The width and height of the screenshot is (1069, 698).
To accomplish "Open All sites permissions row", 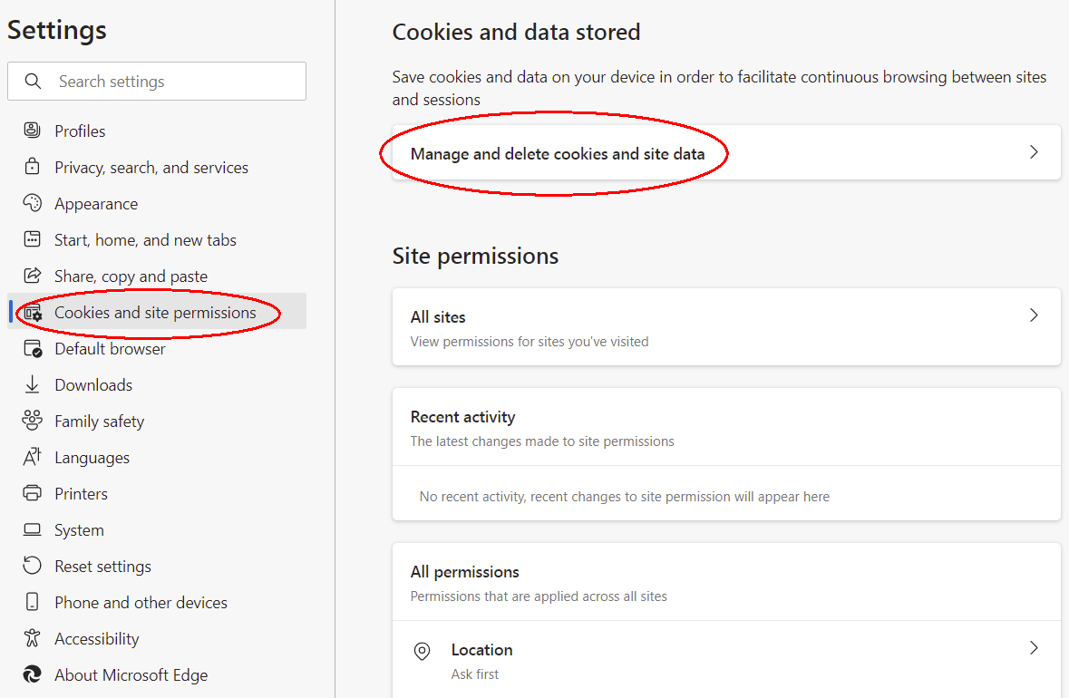I will 725,327.
